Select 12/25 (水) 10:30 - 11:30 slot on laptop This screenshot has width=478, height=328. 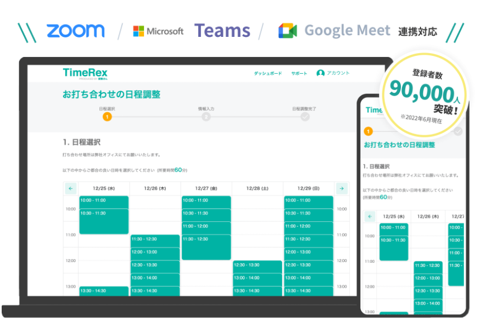pos(104,221)
